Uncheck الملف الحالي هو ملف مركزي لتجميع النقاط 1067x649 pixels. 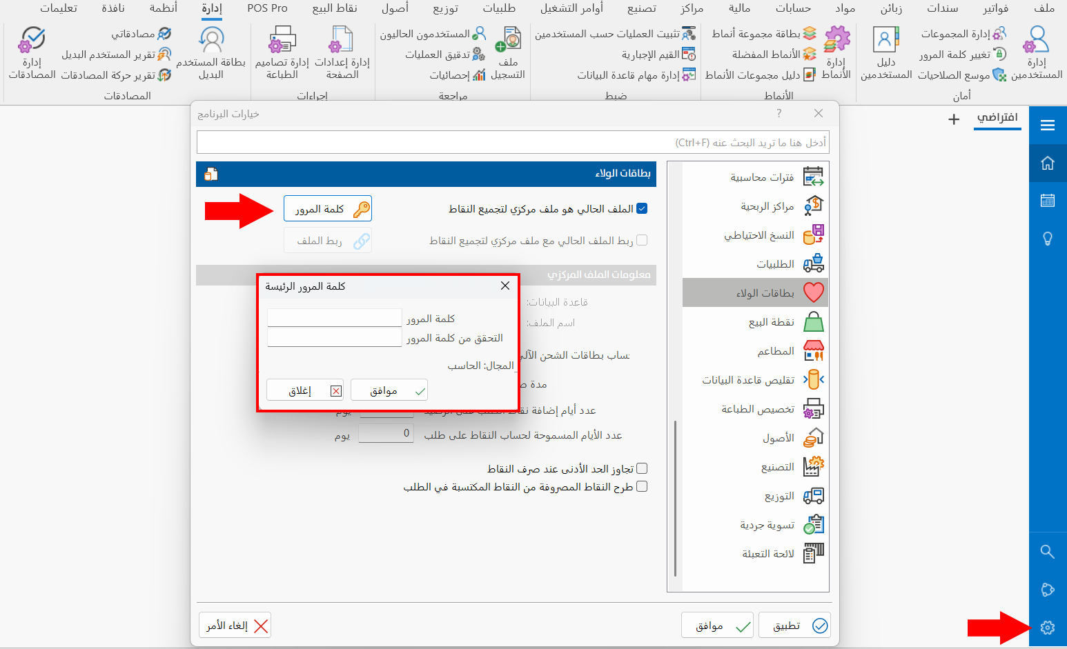[642, 208]
